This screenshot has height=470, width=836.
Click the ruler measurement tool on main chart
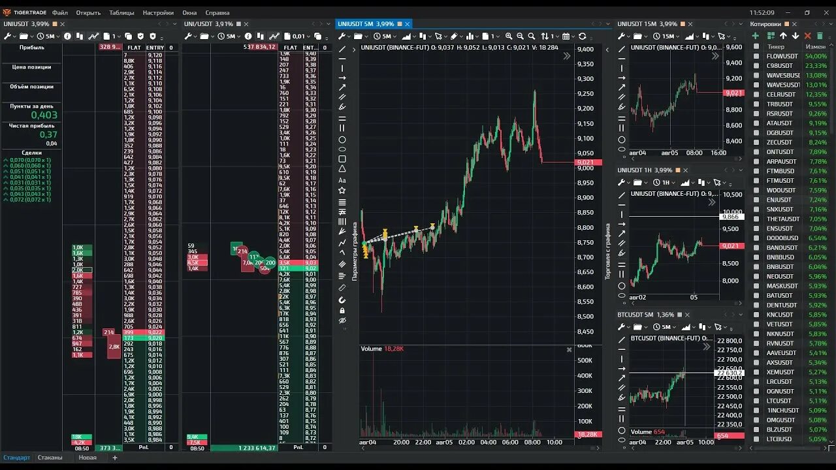(342, 288)
